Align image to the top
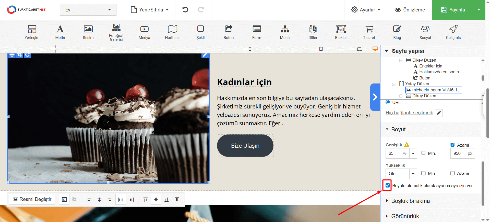The image size is (490, 222). click(x=145, y=199)
